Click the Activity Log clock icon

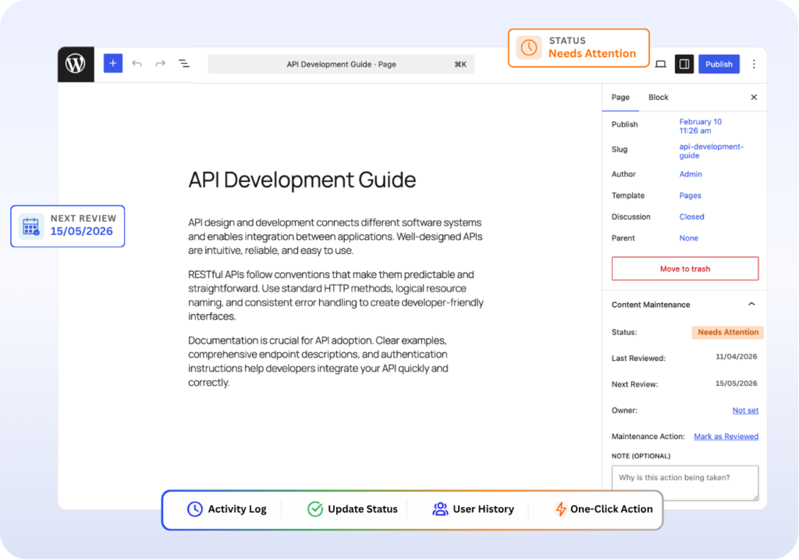194,509
